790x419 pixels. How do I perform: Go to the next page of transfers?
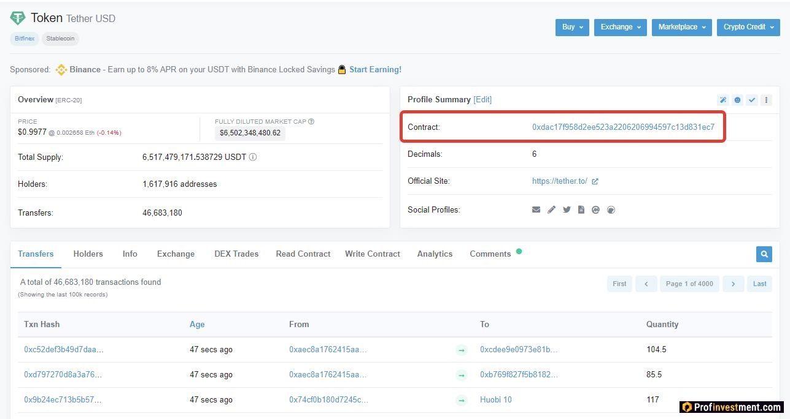[x=733, y=284]
